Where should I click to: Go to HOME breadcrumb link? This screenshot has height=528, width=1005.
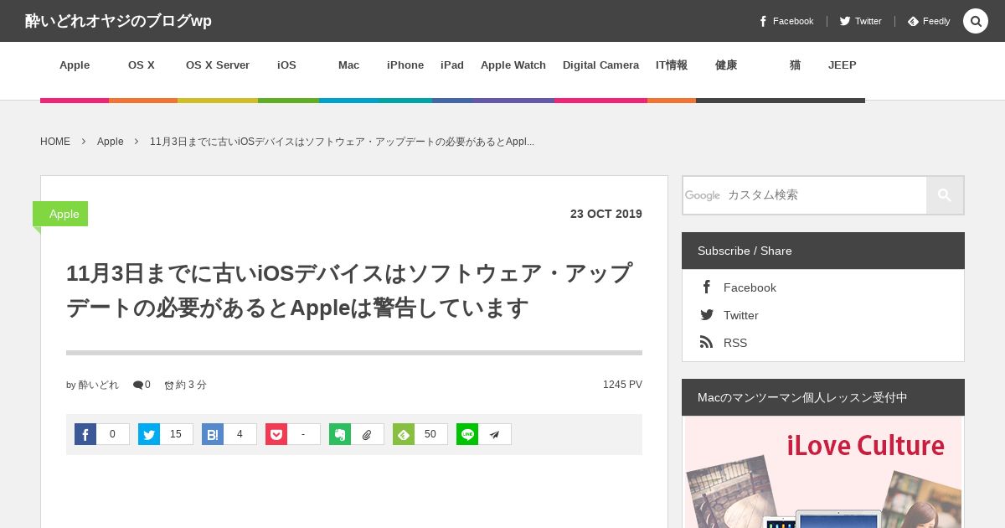(55, 142)
